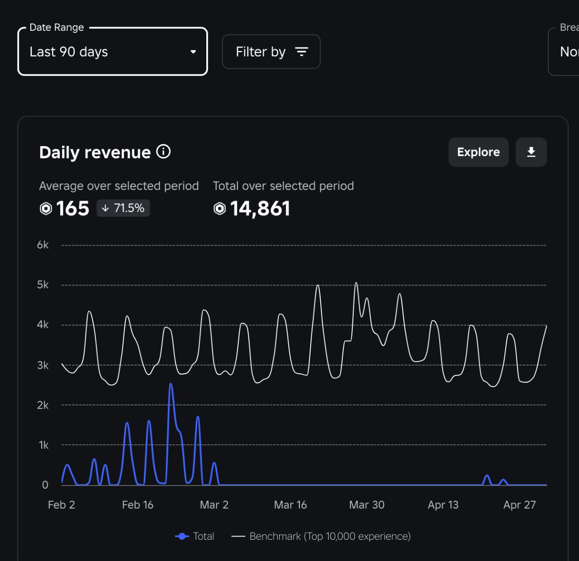This screenshot has width=579, height=561.
Task: Click the total value 14,861
Action: [260, 209]
